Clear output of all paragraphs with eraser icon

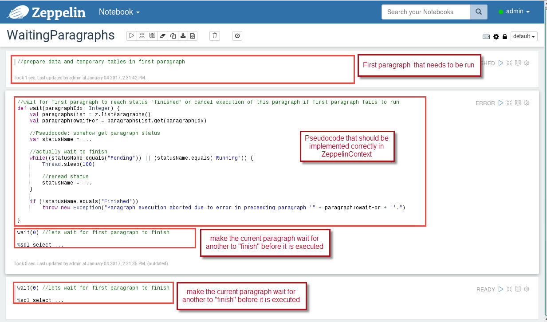click(163, 35)
